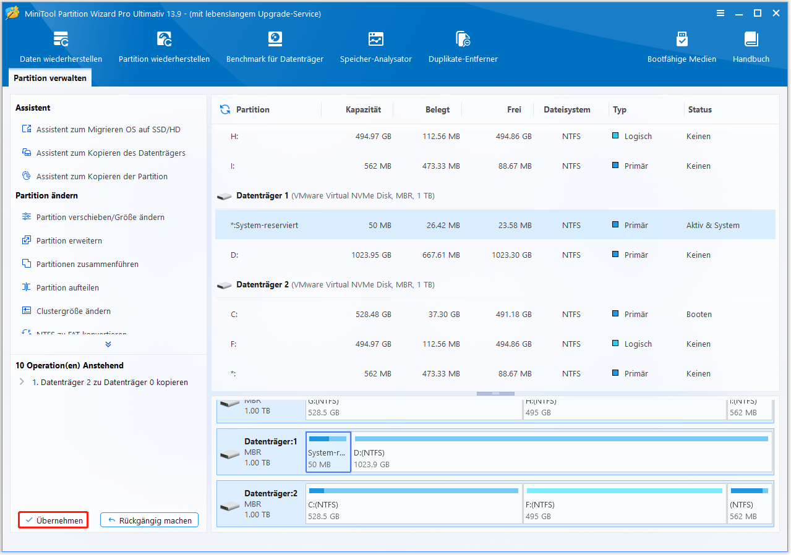The width and height of the screenshot is (791, 555).
Task: Open Speicher-Analysator
Action: pyautogui.click(x=375, y=47)
